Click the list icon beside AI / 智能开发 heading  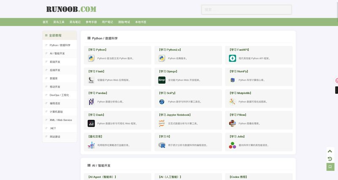[89, 165]
